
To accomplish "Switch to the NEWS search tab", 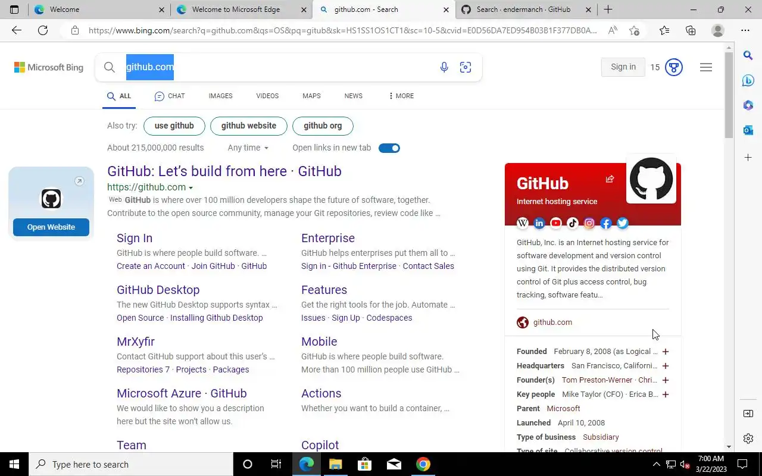I will pyautogui.click(x=353, y=96).
